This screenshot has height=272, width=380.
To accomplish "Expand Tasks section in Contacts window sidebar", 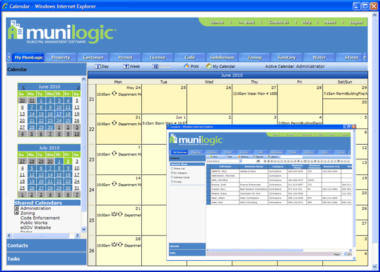I will pyautogui.click(x=187, y=253).
